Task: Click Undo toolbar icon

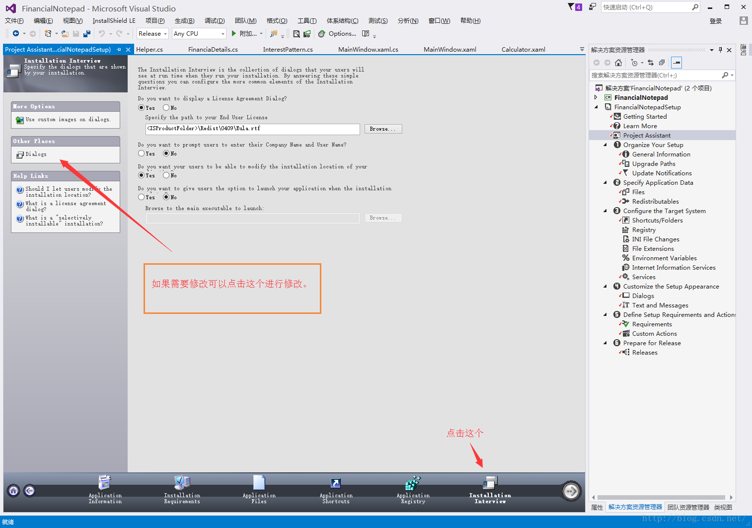Action: 102,34
